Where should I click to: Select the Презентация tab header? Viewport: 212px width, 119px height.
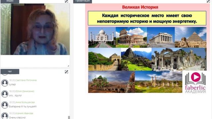pos(82,1)
